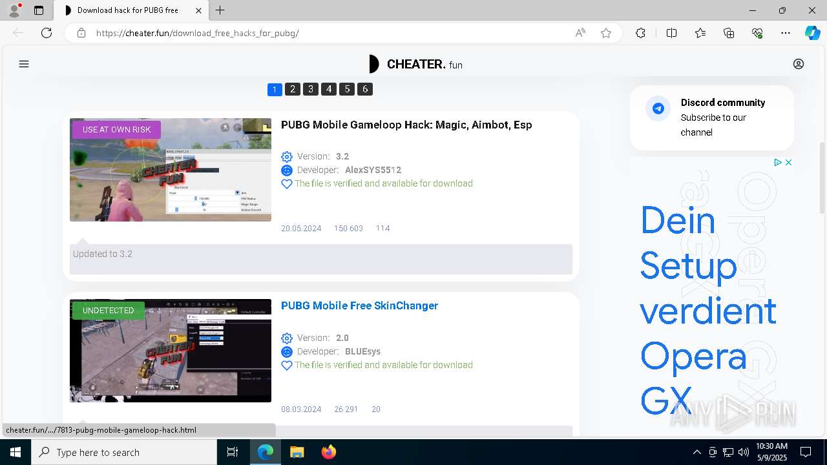Open SkinChanger thumbnail image
Screen dimensions: 827x465
coord(171,351)
